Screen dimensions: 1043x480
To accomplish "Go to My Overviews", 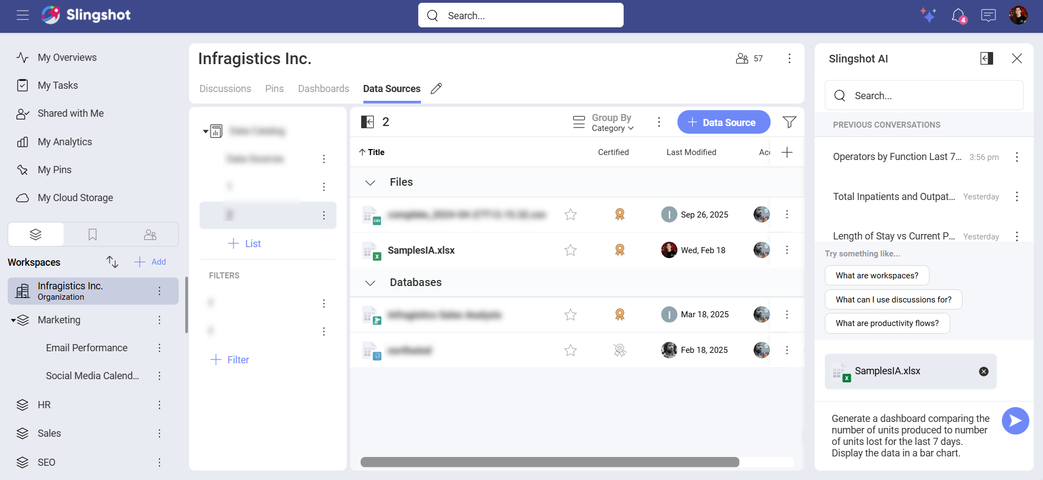I will (x=67, y=58).
